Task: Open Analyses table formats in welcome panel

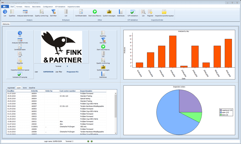Action: 20,41
